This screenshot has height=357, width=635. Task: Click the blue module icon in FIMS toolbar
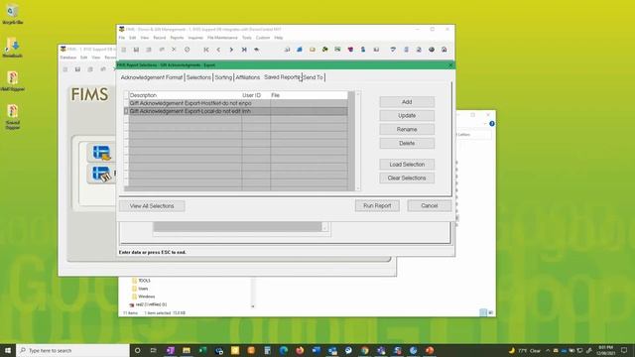[x=300, y=50]
